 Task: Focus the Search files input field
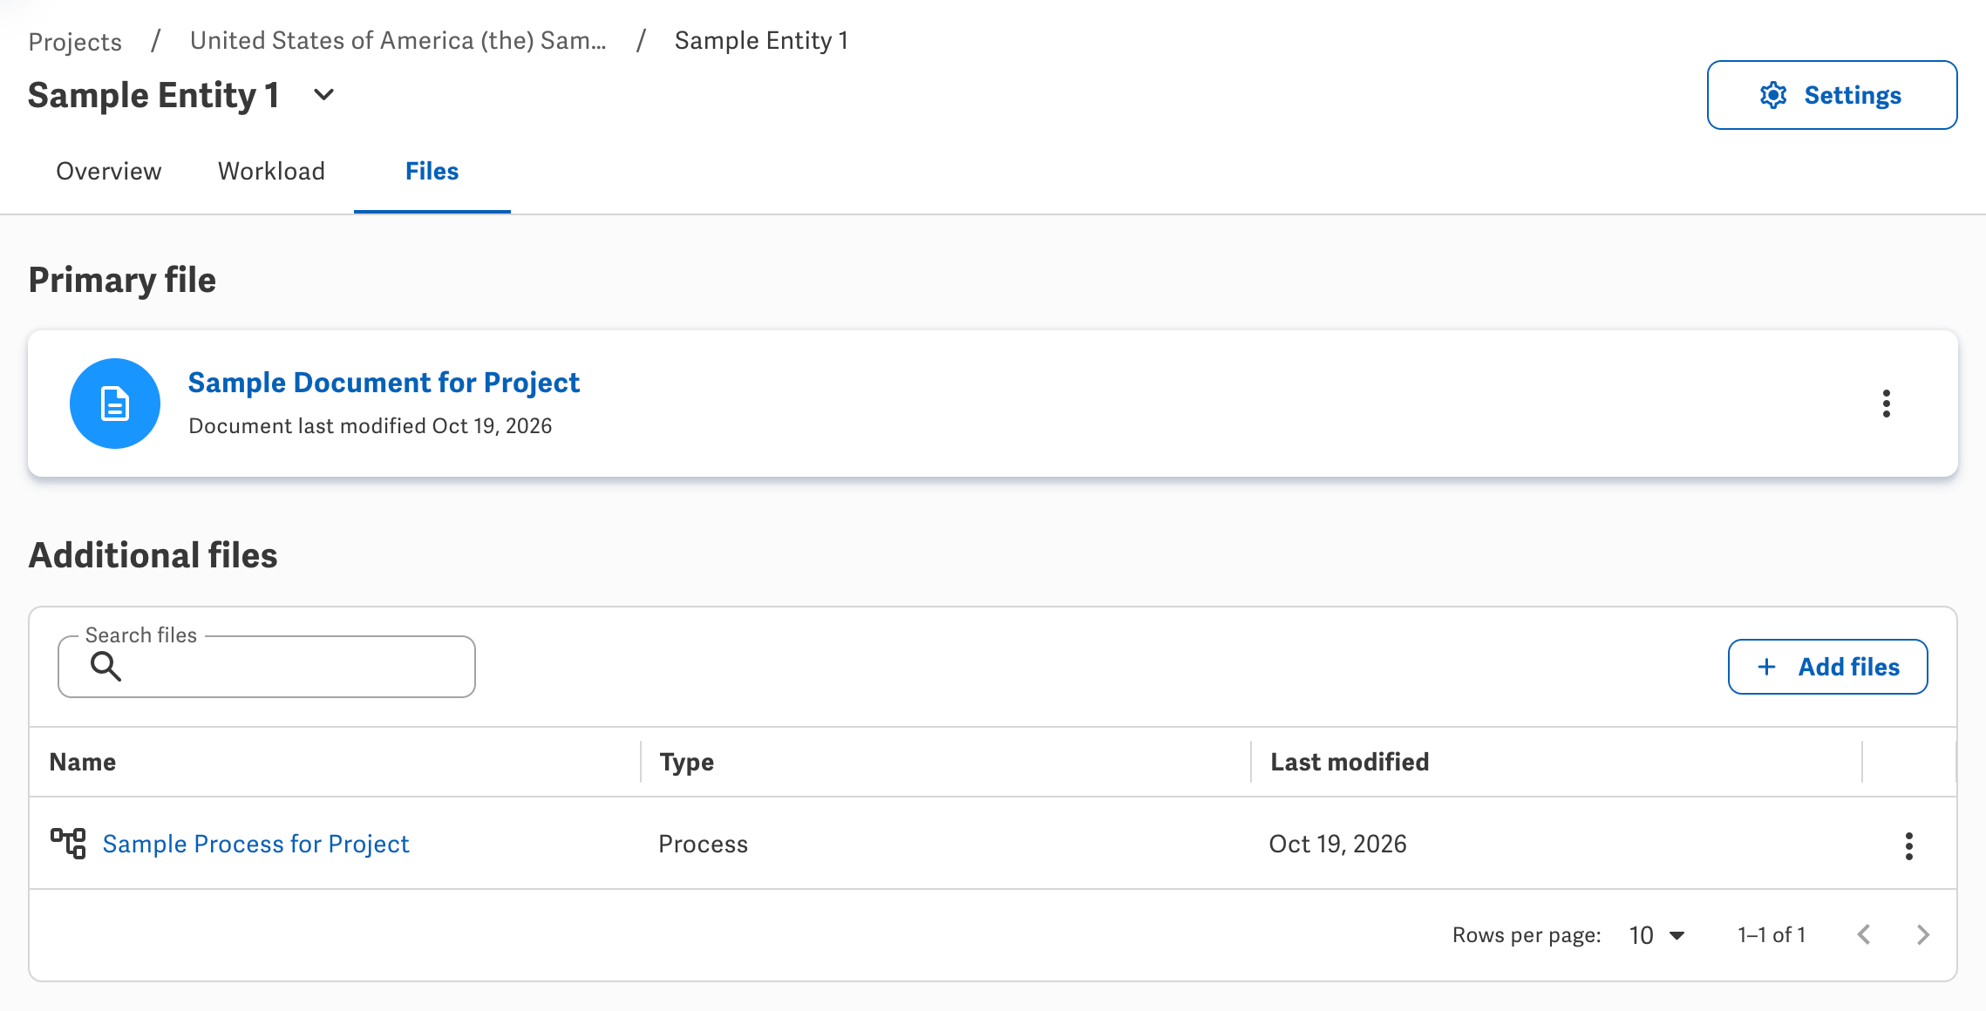pyautogui.click(x=267, y=667)
